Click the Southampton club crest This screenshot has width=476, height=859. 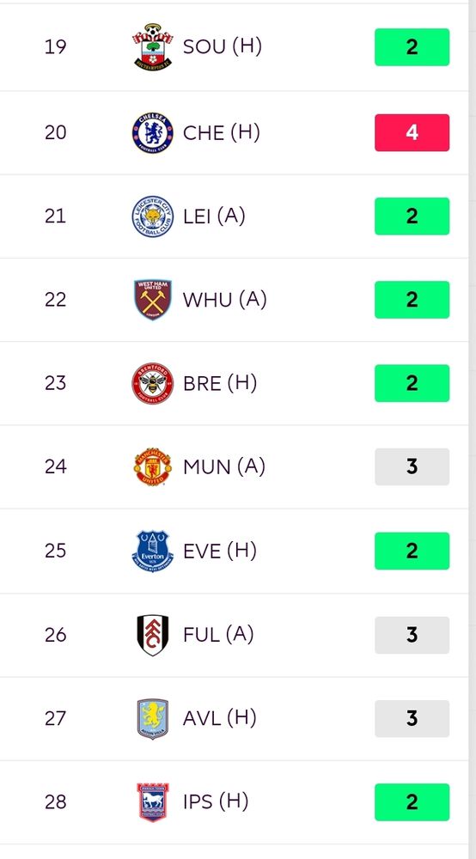tap(153, 47)
